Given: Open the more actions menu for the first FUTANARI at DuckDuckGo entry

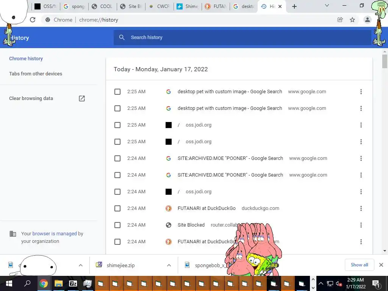Looking at the screenshot, I should coord(361,209).
